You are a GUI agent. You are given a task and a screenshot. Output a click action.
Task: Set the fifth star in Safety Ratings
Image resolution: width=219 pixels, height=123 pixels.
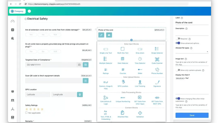click(x=42, y=109)
